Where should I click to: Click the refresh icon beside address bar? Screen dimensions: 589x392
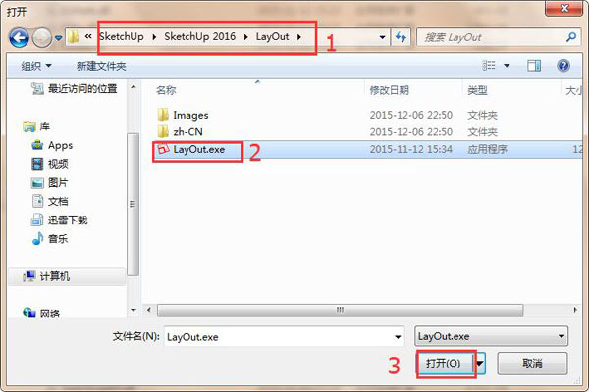(401, 37)
